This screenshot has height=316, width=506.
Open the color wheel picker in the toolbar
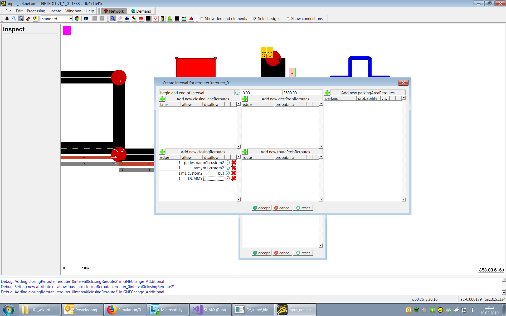tap(77, 19)
